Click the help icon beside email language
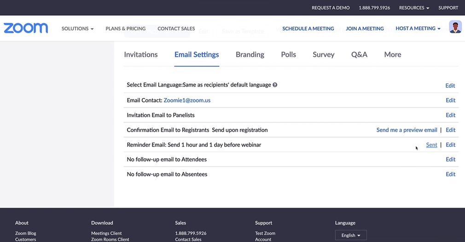465x242 pixels. [x=275, y=85]
